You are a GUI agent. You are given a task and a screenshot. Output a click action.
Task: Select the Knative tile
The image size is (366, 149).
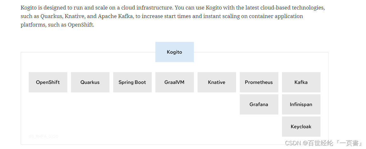click(217, 82)
